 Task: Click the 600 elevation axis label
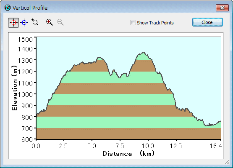coord(27,140)
